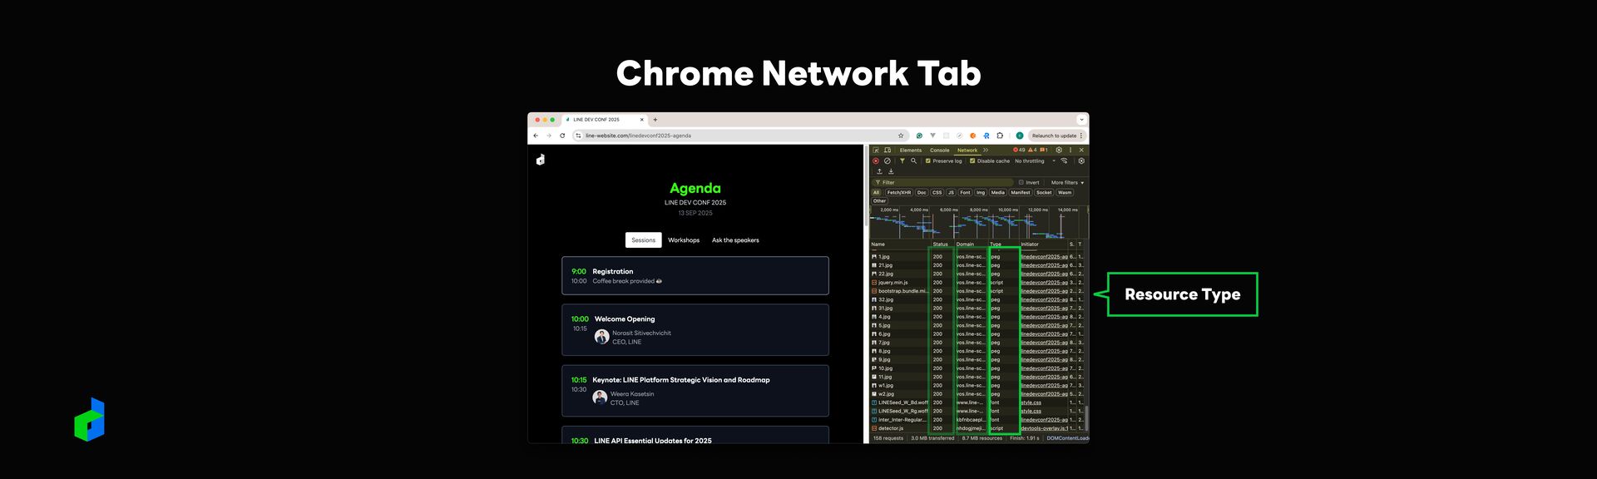The width and height of the screenshot is (1597, 479).
Task: Reload the page
Action: 562,136
